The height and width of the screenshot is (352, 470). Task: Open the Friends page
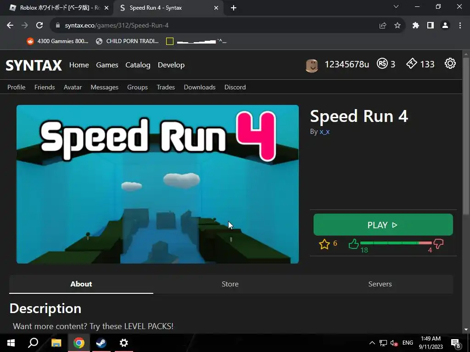click(x=45, y=87)
